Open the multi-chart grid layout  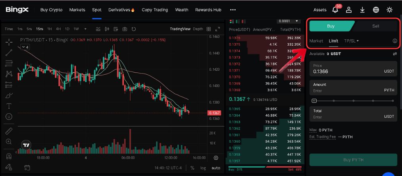click(209, 29)
